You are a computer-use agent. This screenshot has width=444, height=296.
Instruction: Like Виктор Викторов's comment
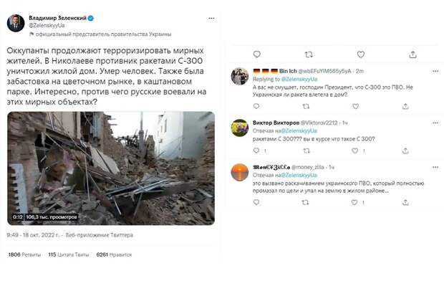[354, 151]
